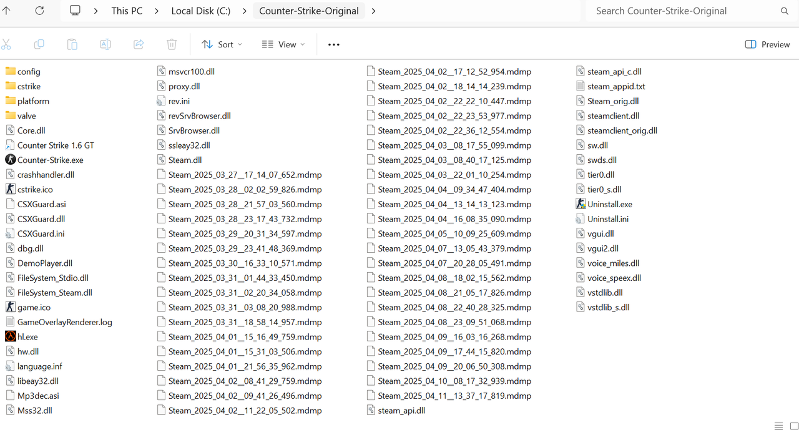Image resolution: width=799 pixels, height=430 pixels.
Task: Select the valve folder icon
Action: coord(10,115)
